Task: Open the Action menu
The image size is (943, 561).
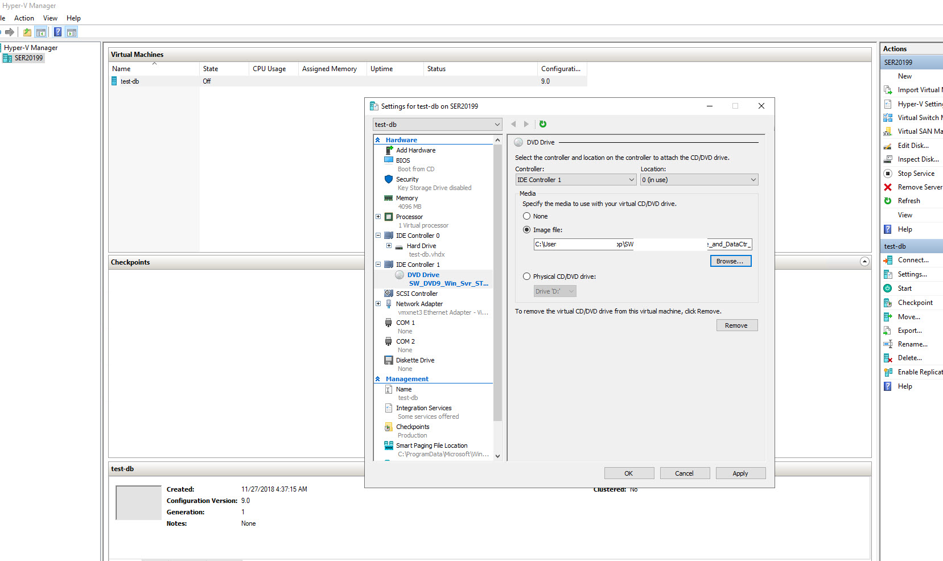Action: [x=24, y=18]
